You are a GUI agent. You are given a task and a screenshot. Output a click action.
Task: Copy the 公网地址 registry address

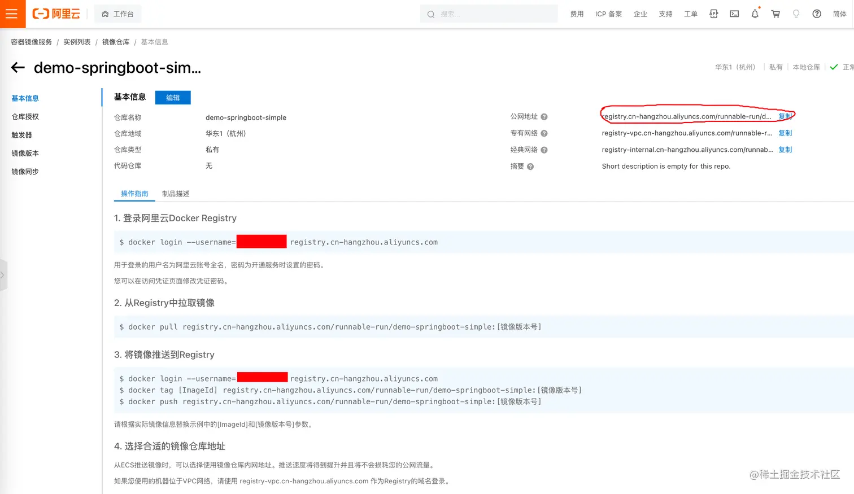pos(785,116)
